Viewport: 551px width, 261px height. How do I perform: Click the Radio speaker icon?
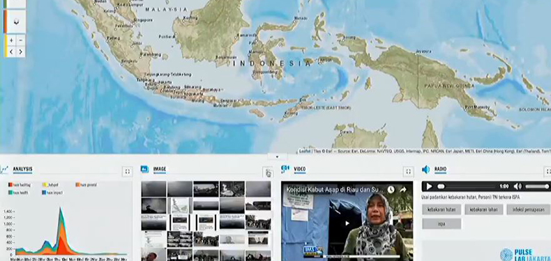tap(425, 170)
